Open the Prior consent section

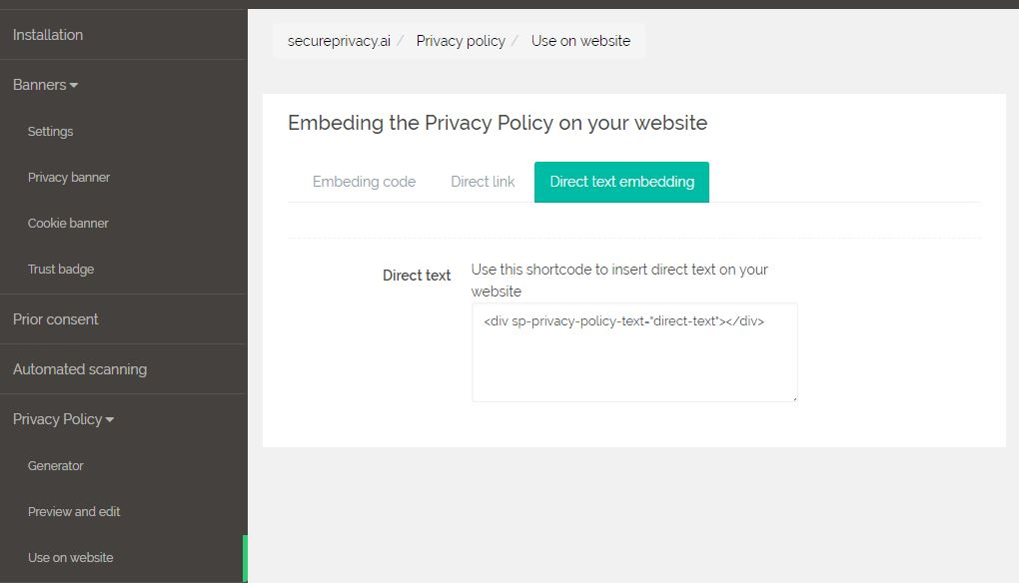(55, 318)
